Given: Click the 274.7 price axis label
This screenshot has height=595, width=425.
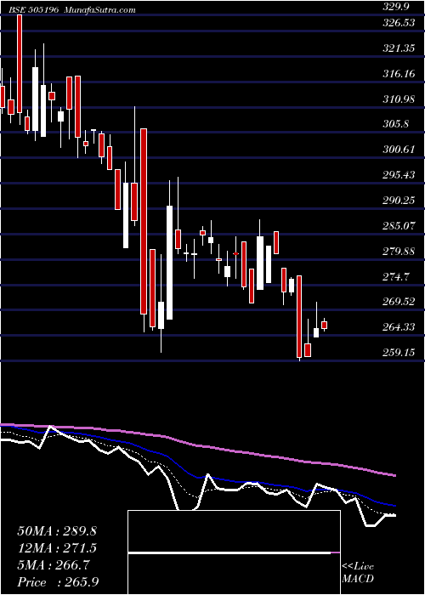Looking at the screenshot, I should pos(398,276).
